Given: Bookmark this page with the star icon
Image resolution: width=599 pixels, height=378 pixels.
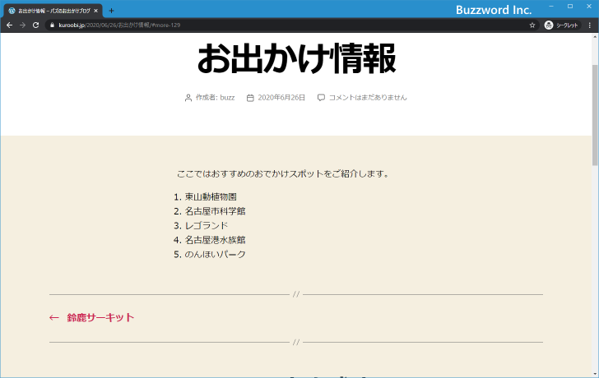Looking at the screenshot, I should tap(532, 25).
